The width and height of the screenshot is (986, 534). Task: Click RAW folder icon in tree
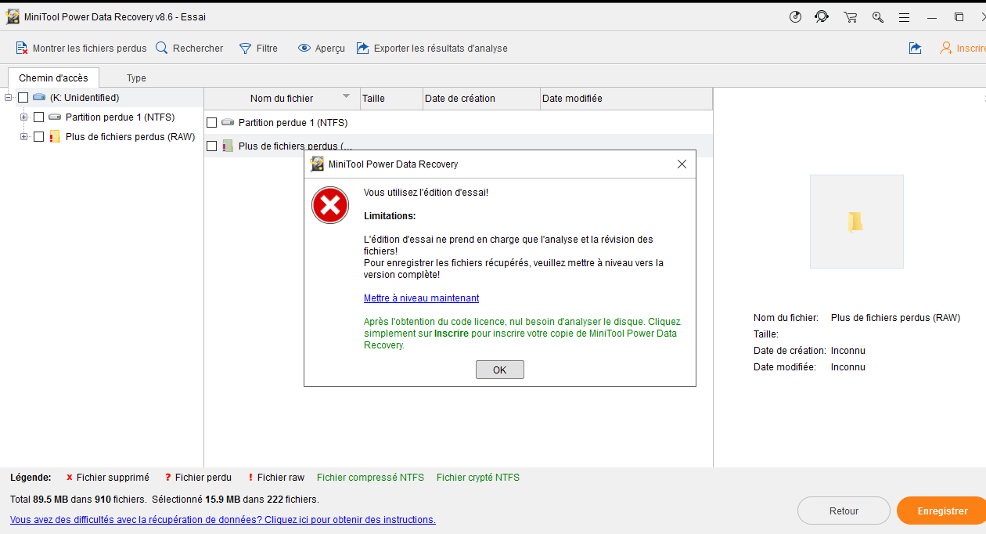[55, 136]
